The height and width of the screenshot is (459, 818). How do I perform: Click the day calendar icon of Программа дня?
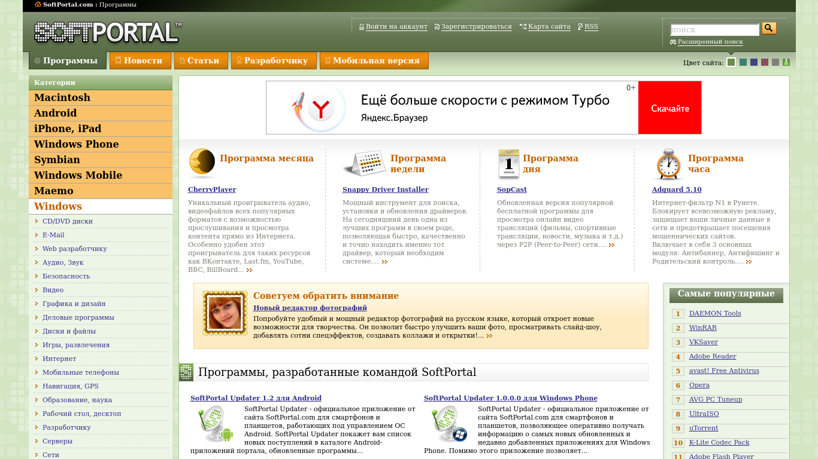pyautogui.click(x=508, y=164)
